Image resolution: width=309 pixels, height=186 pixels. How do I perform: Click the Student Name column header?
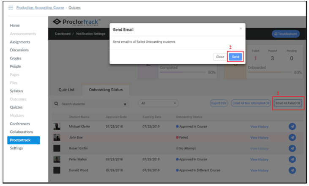(x=79, y=117)
